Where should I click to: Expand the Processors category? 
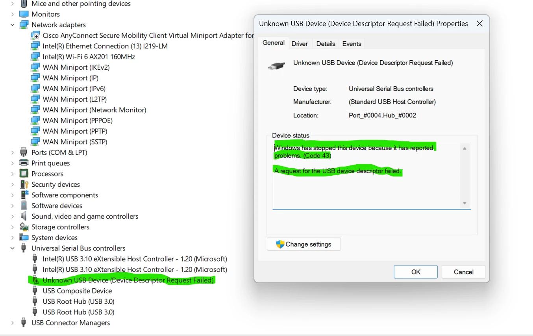(12, 174)
